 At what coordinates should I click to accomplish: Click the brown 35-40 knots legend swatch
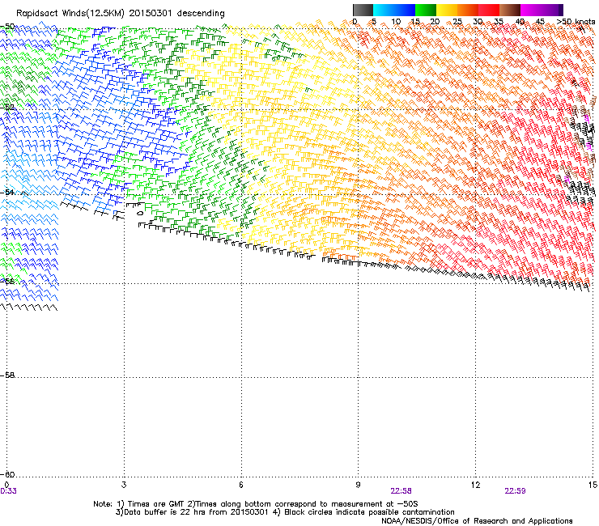510,10
